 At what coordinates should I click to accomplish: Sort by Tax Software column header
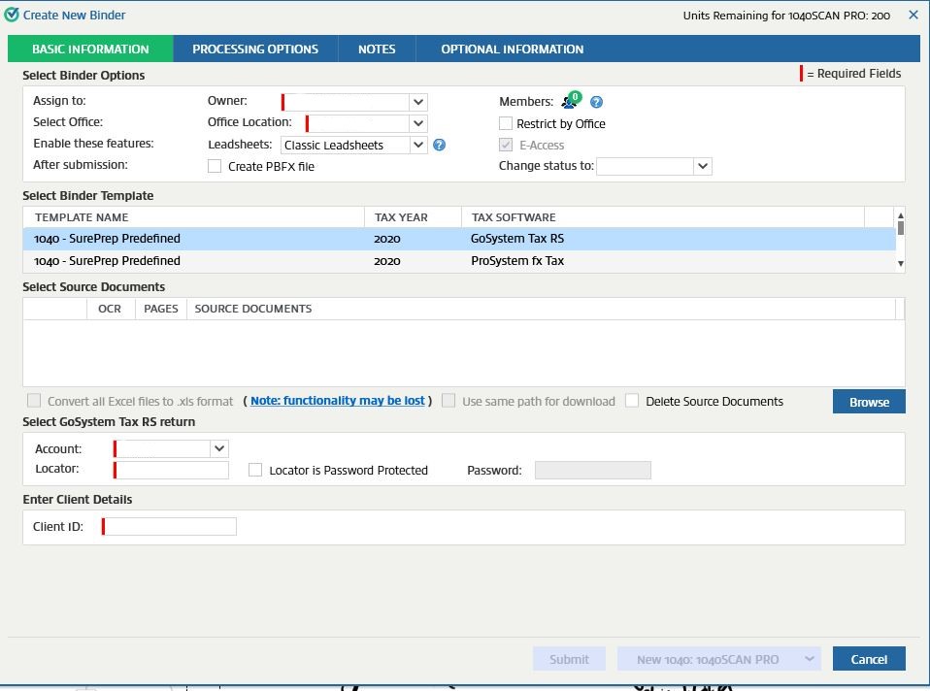click(663, 217)
